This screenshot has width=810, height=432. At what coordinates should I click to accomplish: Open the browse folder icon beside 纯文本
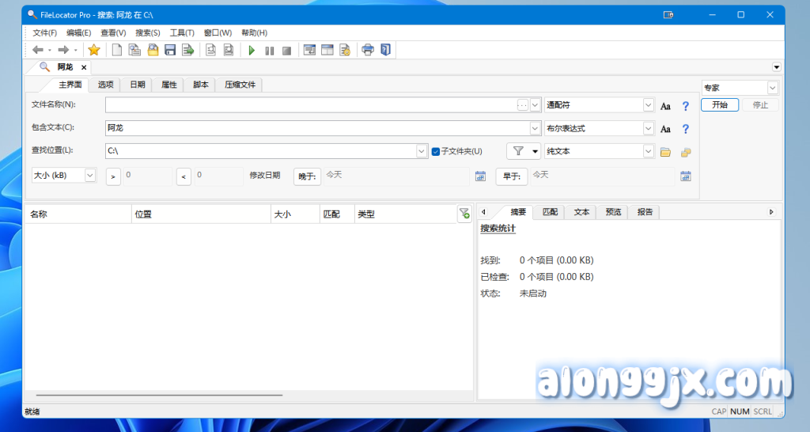click(665, 152)
